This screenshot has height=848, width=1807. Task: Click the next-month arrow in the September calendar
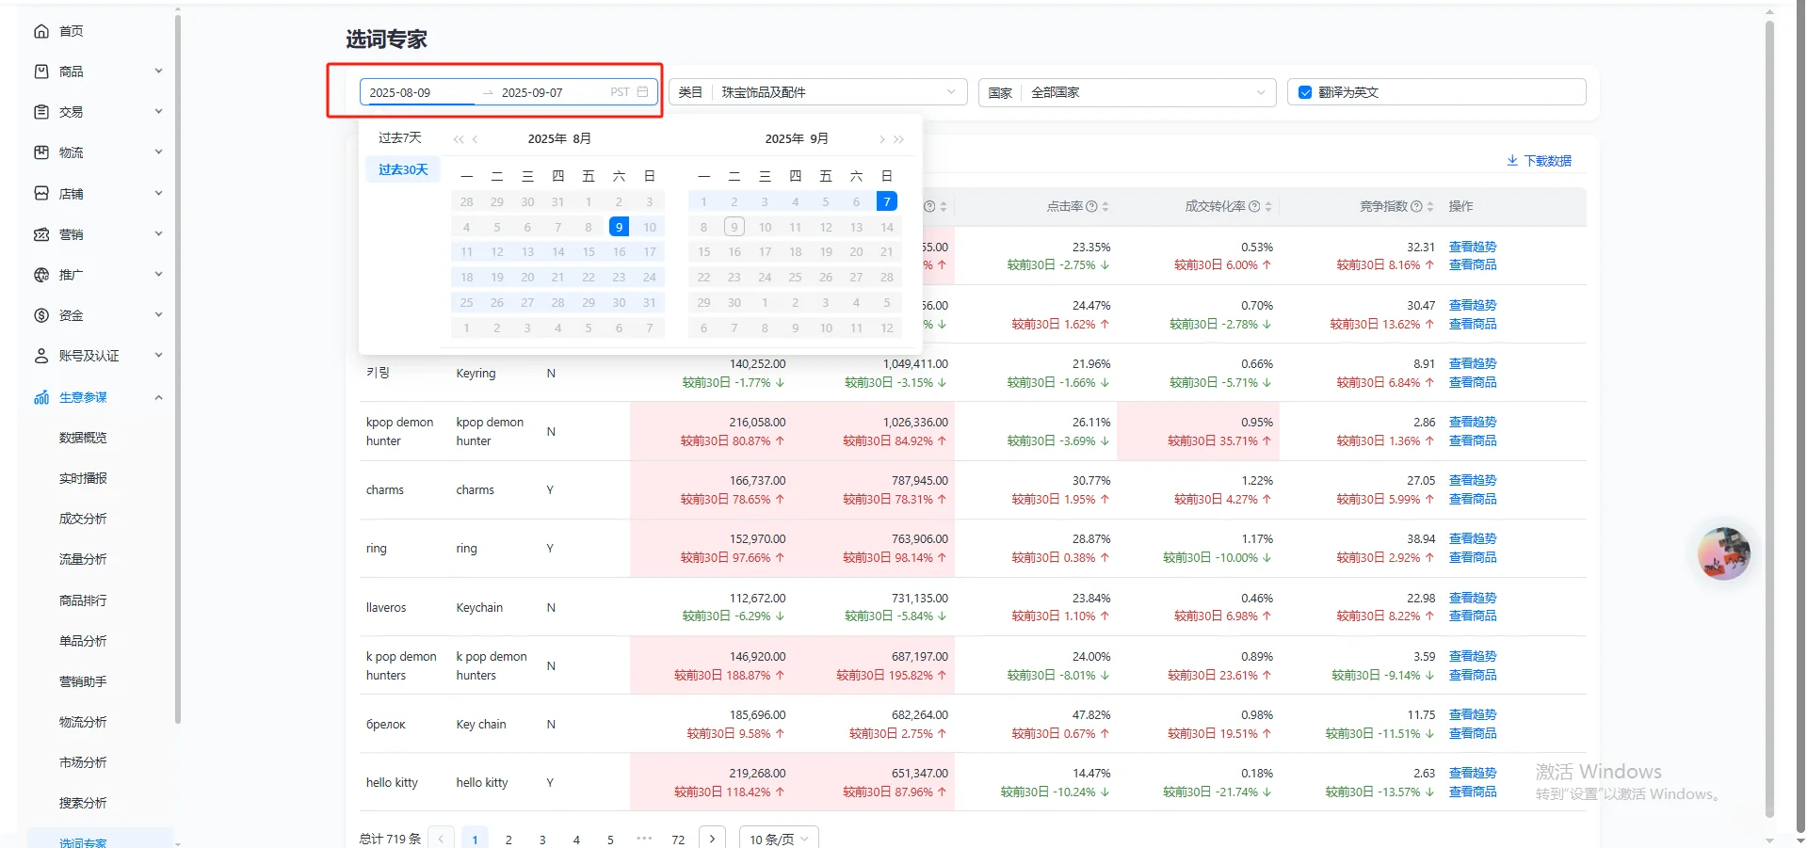(x=882, y=138)
